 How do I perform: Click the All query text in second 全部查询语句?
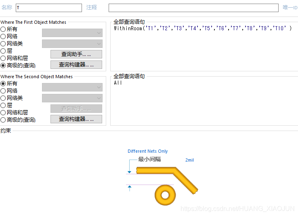point(118,83)
